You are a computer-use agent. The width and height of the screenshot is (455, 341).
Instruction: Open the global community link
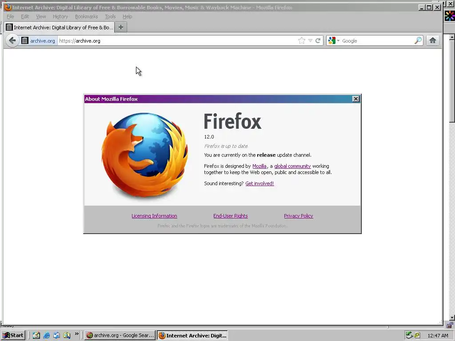coord(292,166)
